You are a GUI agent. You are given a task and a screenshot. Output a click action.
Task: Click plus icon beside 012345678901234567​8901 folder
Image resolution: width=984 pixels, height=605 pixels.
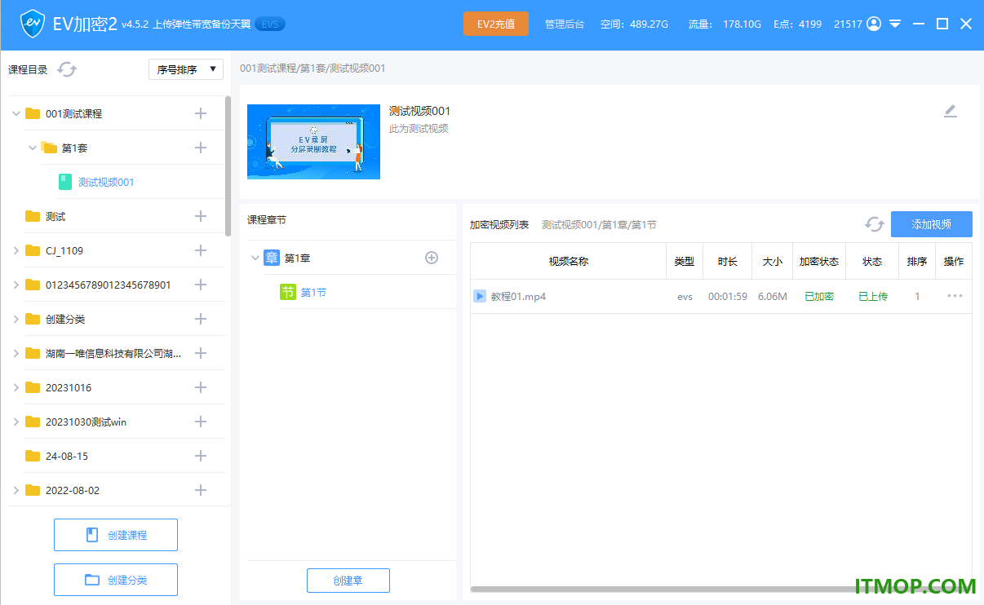tap(201, 285)
